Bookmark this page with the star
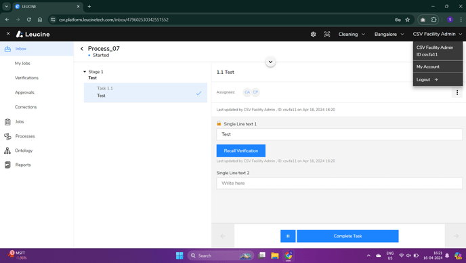Image resolution: width=466 pixels, height=263 pixels. tap(408, 20)
